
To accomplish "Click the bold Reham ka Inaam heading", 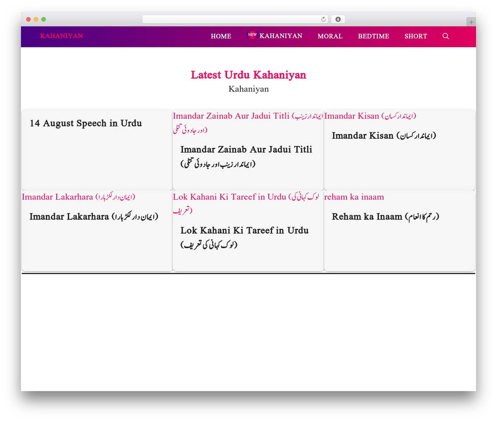I will pyautogui.click(x=386, y=216).
